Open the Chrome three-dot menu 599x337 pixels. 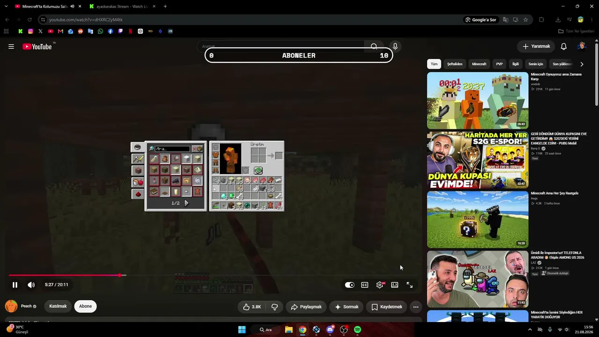click(x=592, y=20)
